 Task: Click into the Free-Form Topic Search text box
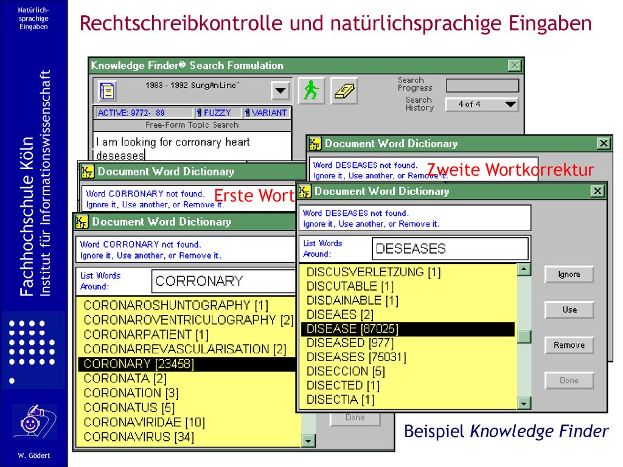[x=192, y=146]
